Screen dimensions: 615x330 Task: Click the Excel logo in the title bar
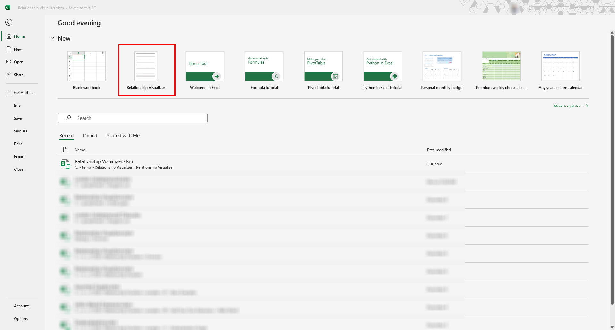tap(8, 8)
